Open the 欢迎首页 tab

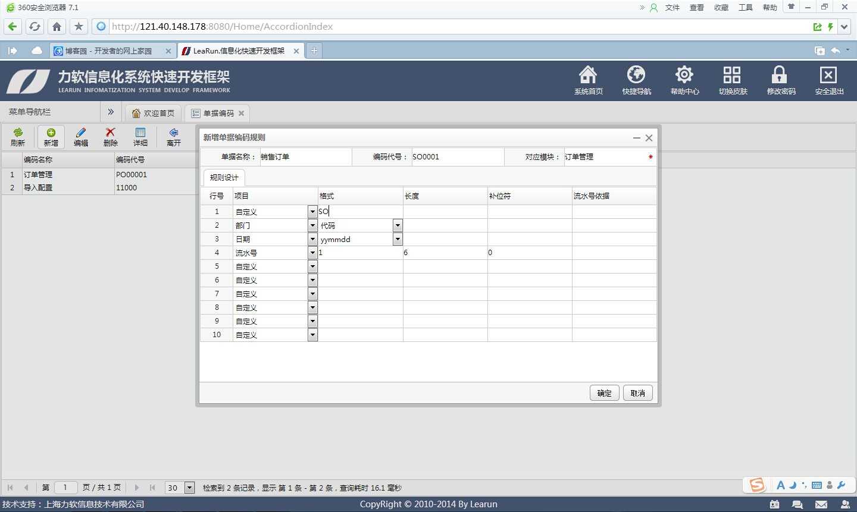tap(153, 112)
